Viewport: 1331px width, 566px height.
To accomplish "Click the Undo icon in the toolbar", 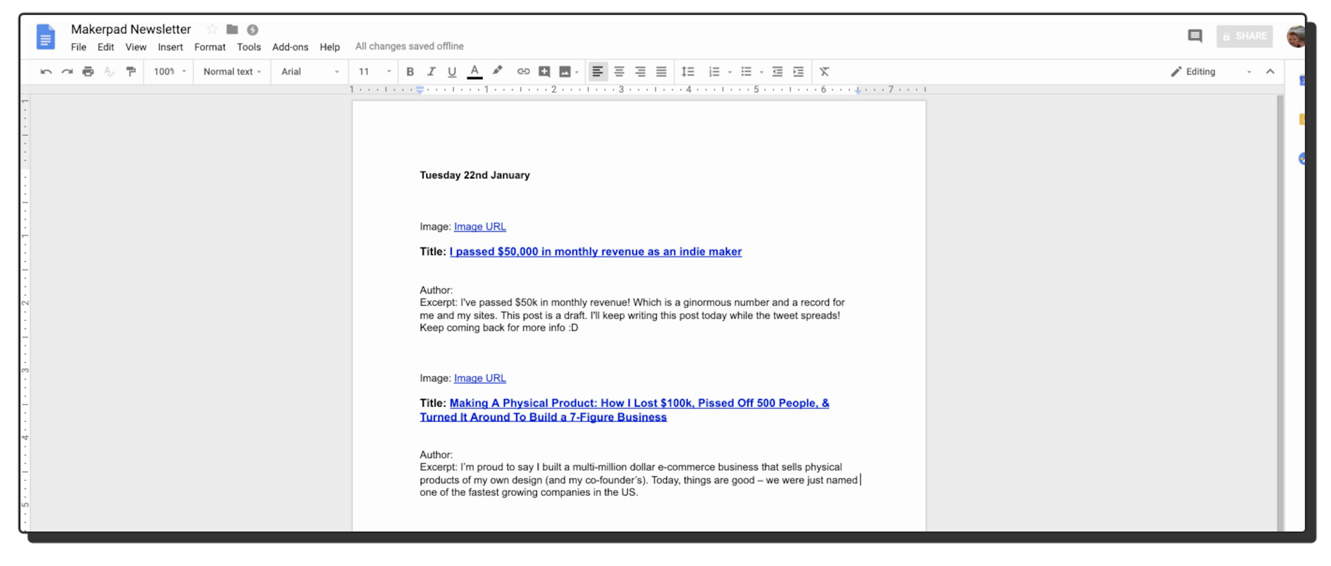I will 46,72.
